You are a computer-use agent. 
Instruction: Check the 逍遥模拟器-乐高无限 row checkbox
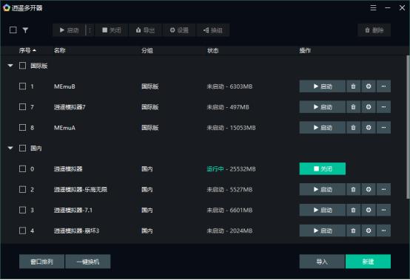point(22,189)
